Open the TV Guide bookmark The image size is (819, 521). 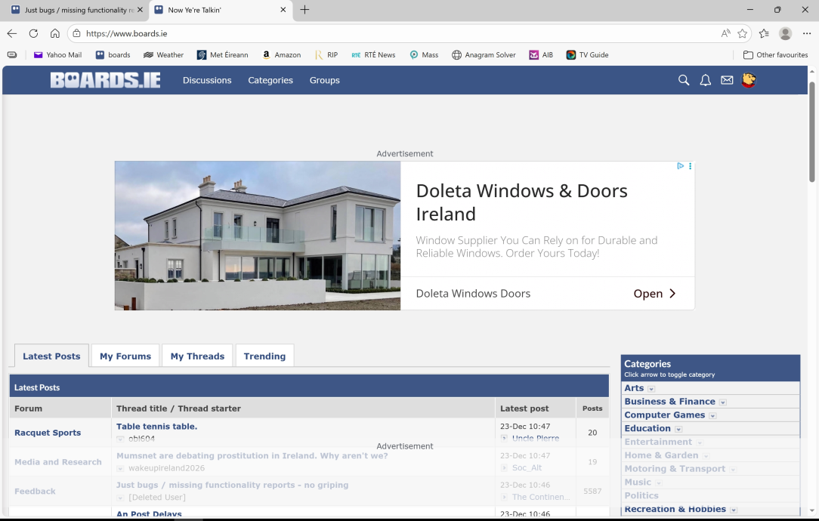tap(588, 55)
